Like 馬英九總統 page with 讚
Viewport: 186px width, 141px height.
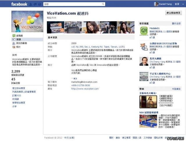pos(152,67)
